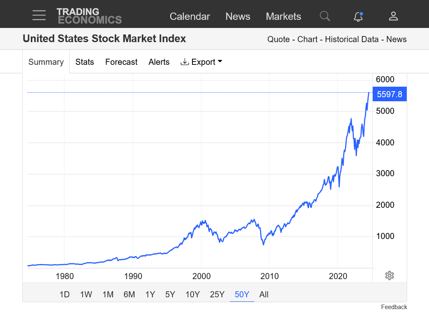
Task: Open the search magnifier icon
Action: [325, 16]
